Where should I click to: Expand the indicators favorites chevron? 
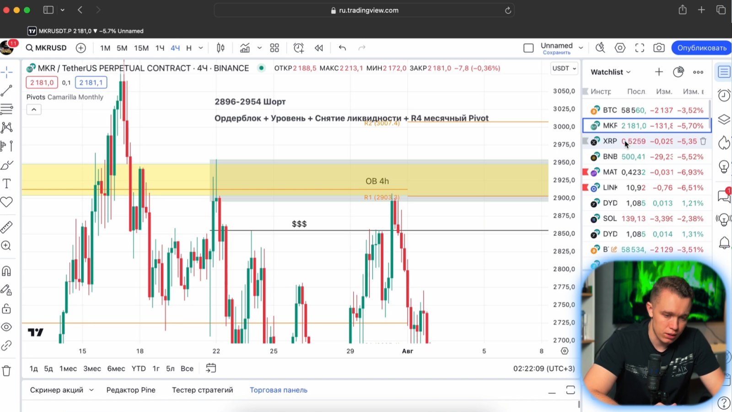[x=259, y=48]
